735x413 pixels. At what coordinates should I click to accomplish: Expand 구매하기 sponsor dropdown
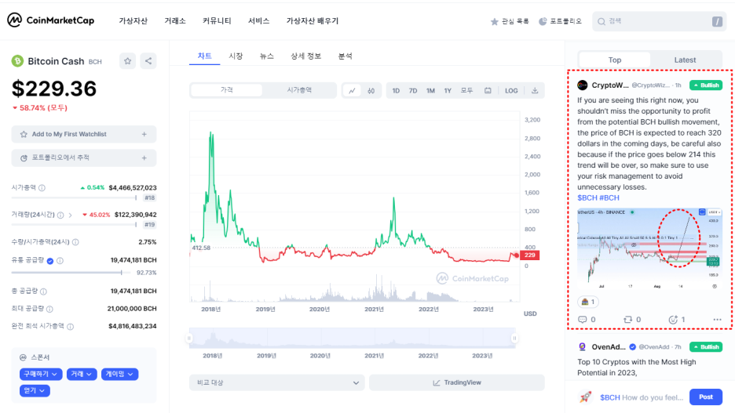pos(41,374)
